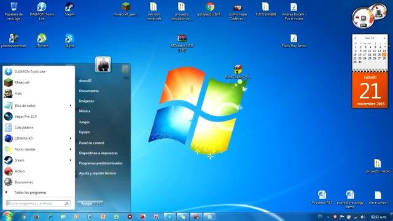Launch Halo from the Start menu
Viewport: 393px width, 221px height.
click(x=39, y=93)
